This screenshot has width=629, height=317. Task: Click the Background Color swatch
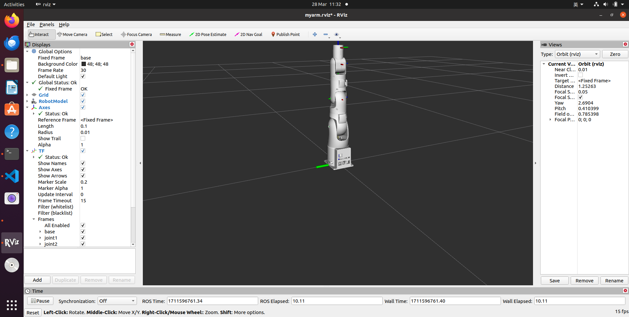(84, 64)
